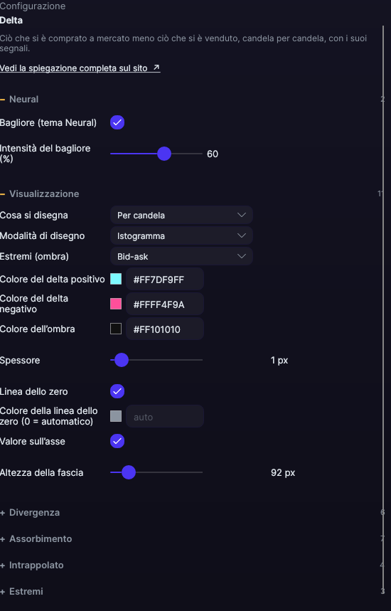Open the Estremi (ombra) dropdown

[181, 256]
